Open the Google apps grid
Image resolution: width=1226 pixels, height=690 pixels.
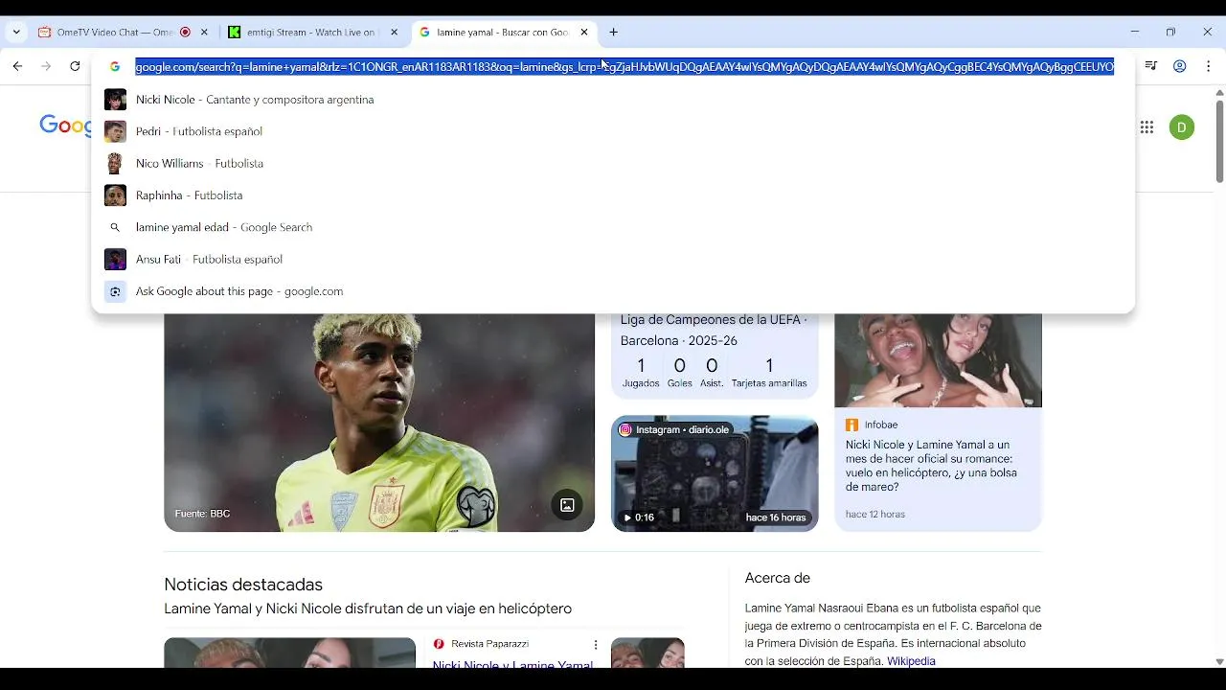1147,127
